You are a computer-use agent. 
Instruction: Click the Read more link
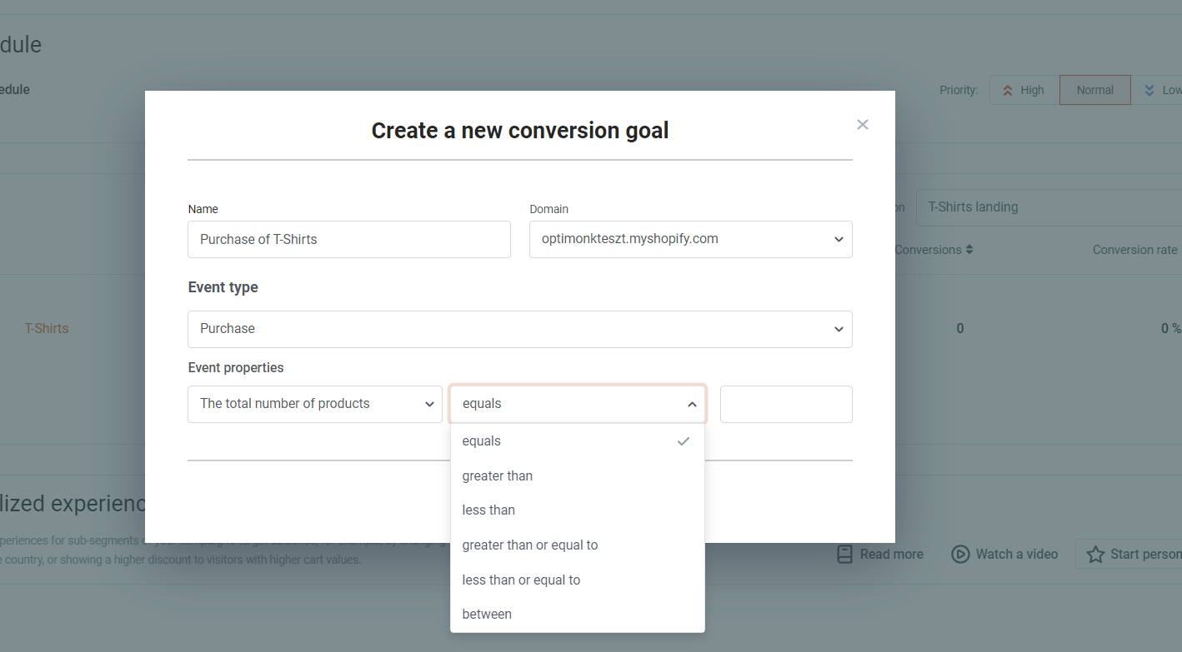pyautogui.click(x=880, y=554)
